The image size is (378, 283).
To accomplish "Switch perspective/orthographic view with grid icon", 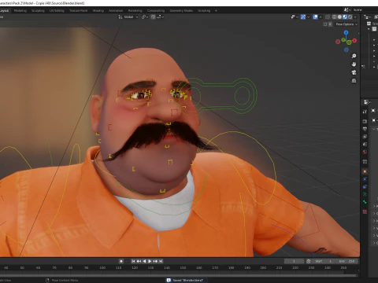I will [x=354, y=80].
